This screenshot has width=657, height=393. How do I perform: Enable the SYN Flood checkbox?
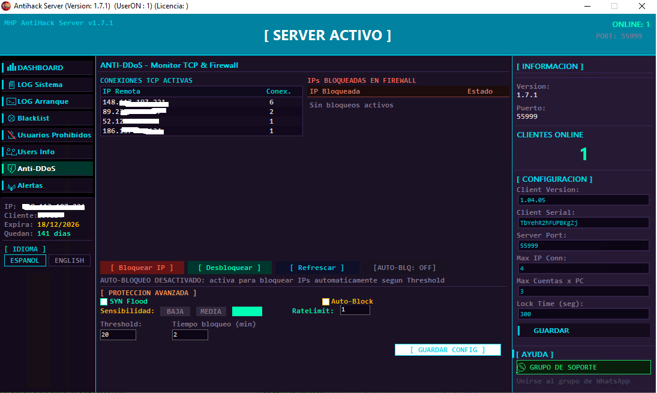[104, 302]
